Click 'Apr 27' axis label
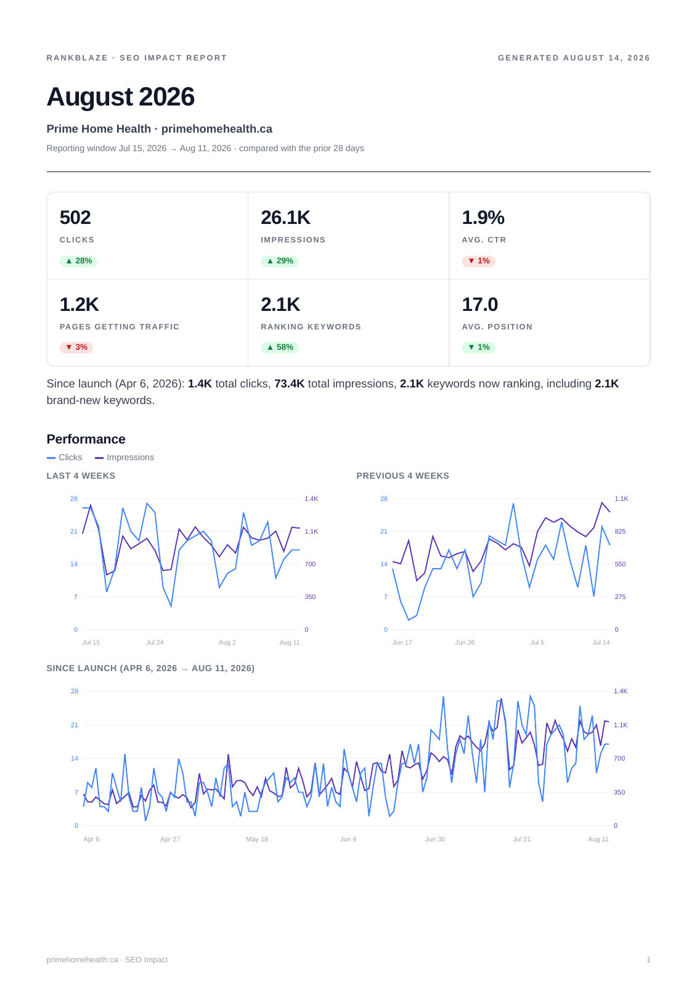The image size is (697, 987). pos(170,840)
